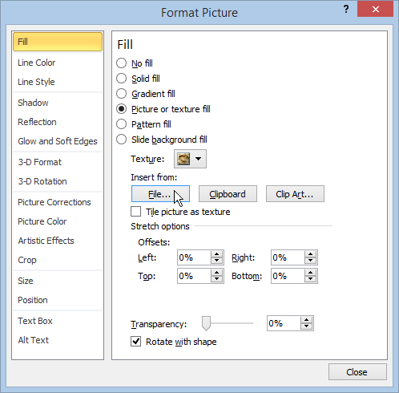This screenshot has width=399, height=393.
Task: Go to the Artistic Effects section
Action: click(46, 241)
